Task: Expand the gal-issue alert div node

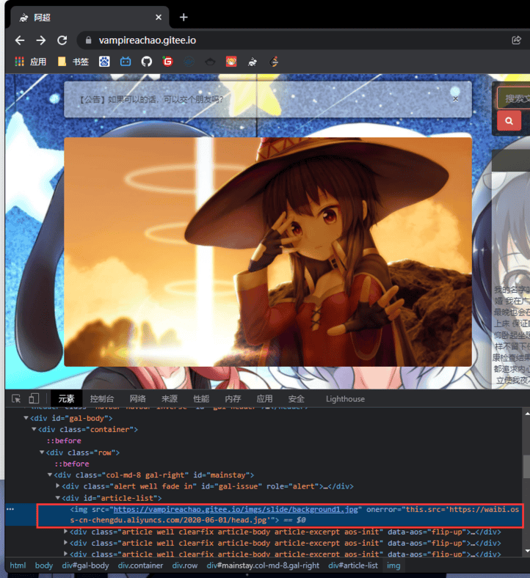Action: [x=59, y=486]
